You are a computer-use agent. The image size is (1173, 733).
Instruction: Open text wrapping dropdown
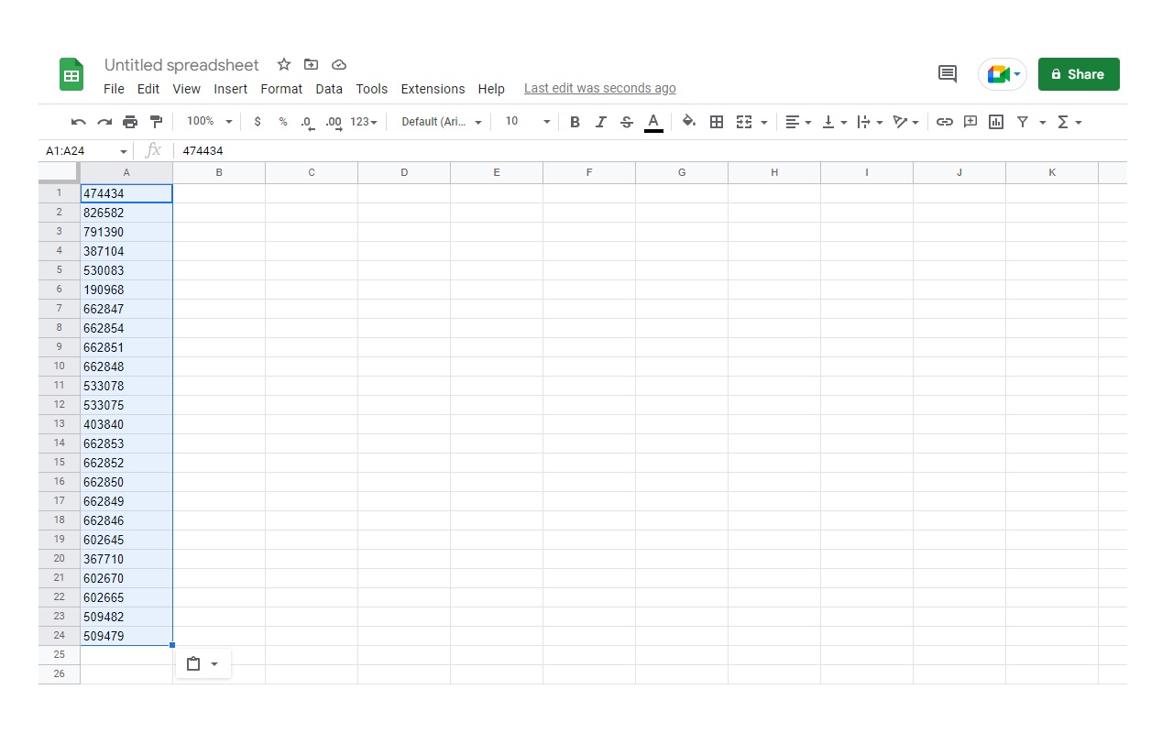(870, 122)
